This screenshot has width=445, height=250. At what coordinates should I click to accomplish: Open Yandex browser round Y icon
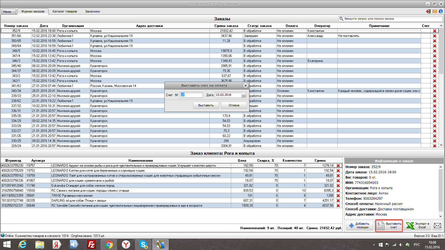coord(126,244)
